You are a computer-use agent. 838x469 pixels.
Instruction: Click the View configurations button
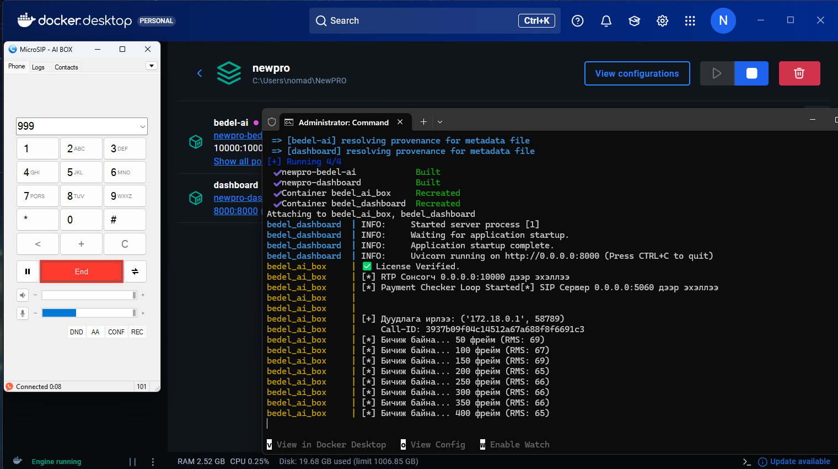point(637,73)
